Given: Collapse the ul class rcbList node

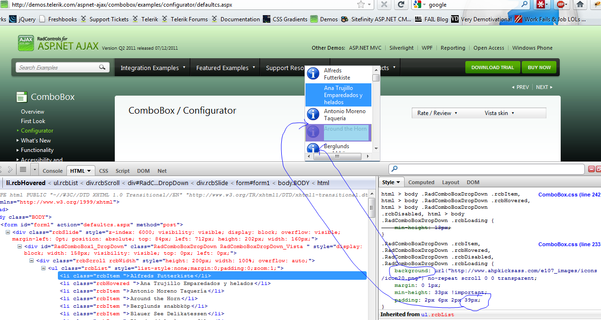Looking at the screenshot, I should pyautogui.click(x=44, y=268).
